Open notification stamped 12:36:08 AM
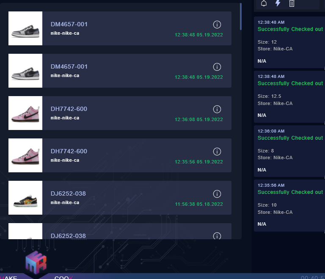Image resolution: width=325 pixels, height=279 pixels. pos(289,151)
